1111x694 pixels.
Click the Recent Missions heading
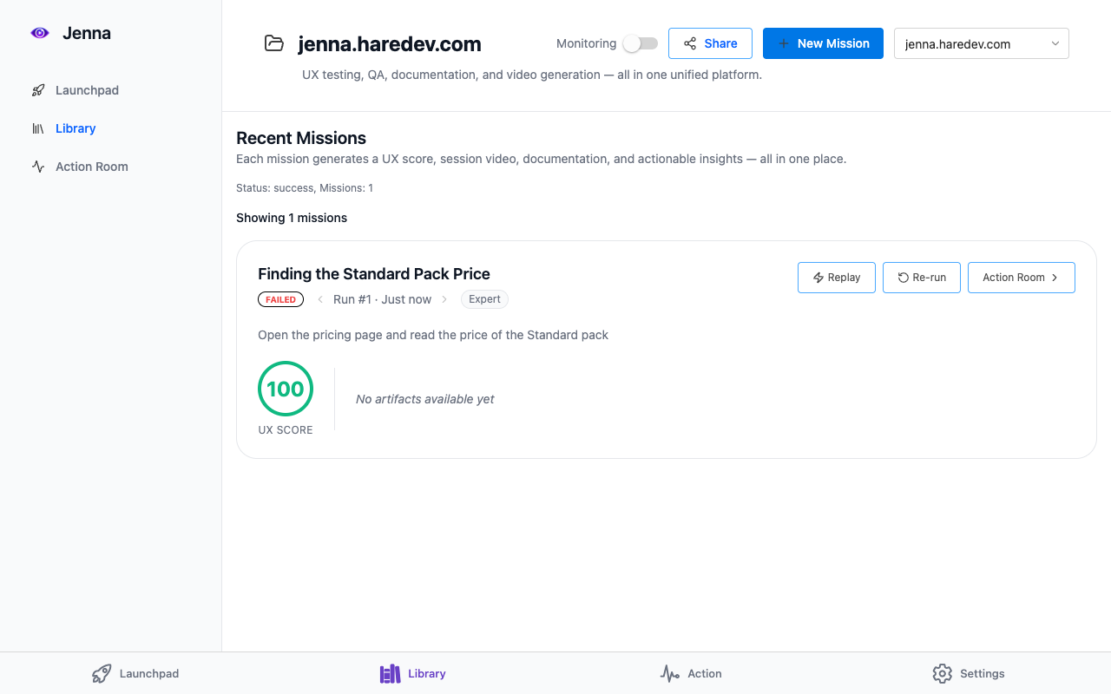click(x=301, y=138)
